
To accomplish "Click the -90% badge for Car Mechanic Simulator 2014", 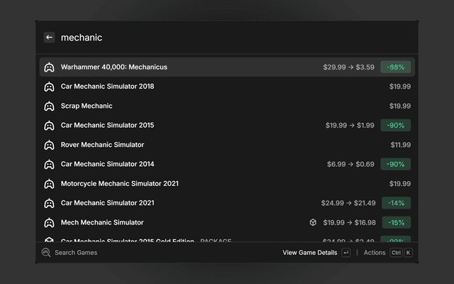I will (x=396, y=164).
